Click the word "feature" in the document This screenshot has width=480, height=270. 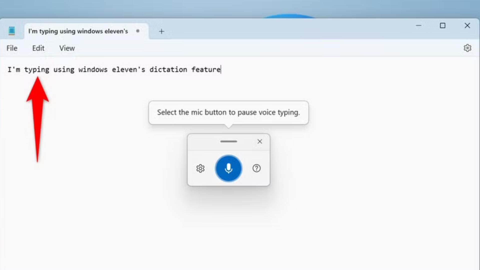tap(206, 69)
